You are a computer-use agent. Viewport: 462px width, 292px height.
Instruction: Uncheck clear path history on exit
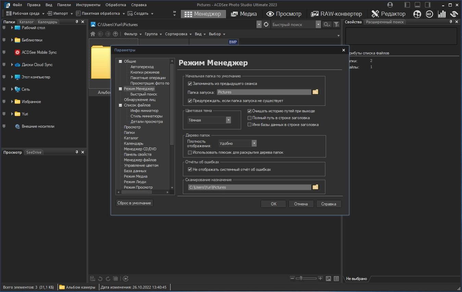click(x=249, y=111)
